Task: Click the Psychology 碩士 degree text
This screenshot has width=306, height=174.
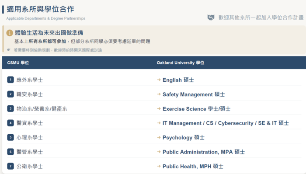Action: [184, 138]
